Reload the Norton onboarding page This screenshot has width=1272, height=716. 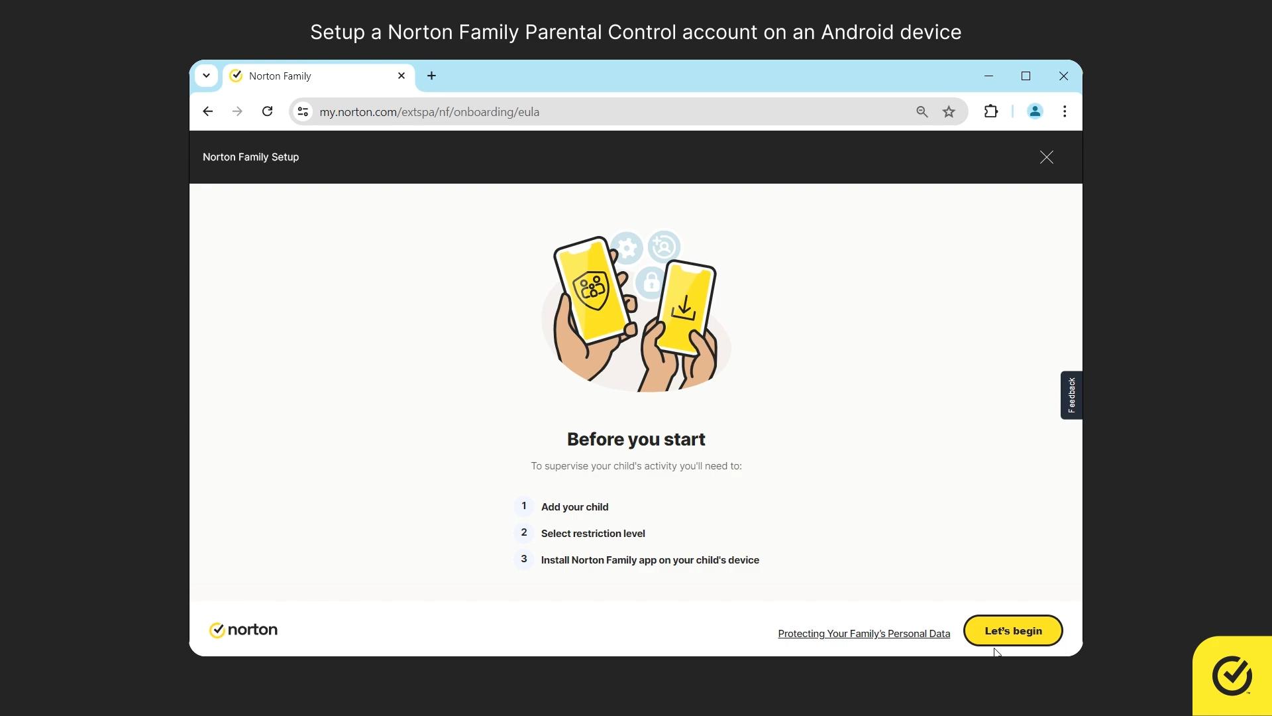click(268, 111)
